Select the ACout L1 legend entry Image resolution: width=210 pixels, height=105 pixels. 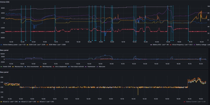tap(43, 102)
